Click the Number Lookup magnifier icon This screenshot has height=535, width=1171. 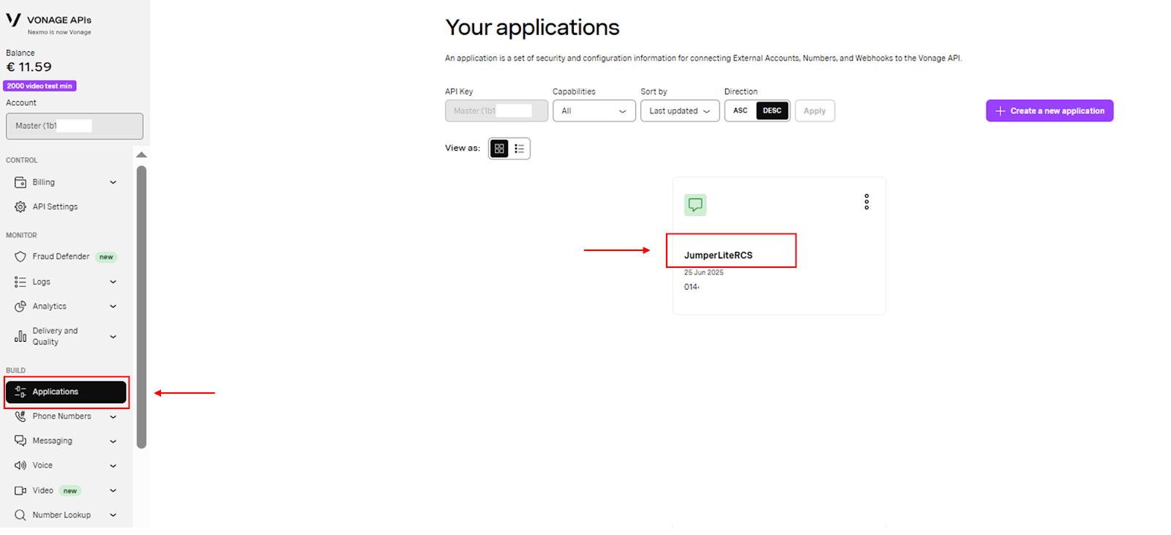pyautogui.click(x=20, y=515)
